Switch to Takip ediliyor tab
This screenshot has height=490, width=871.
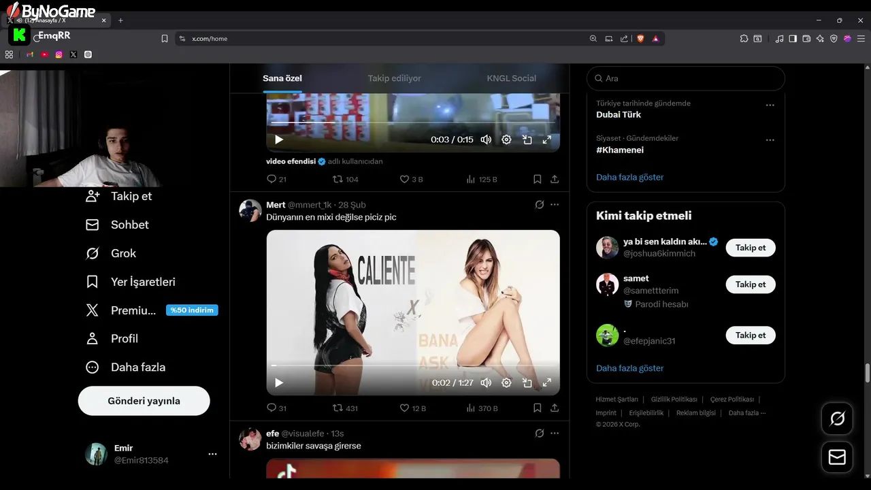395,78
